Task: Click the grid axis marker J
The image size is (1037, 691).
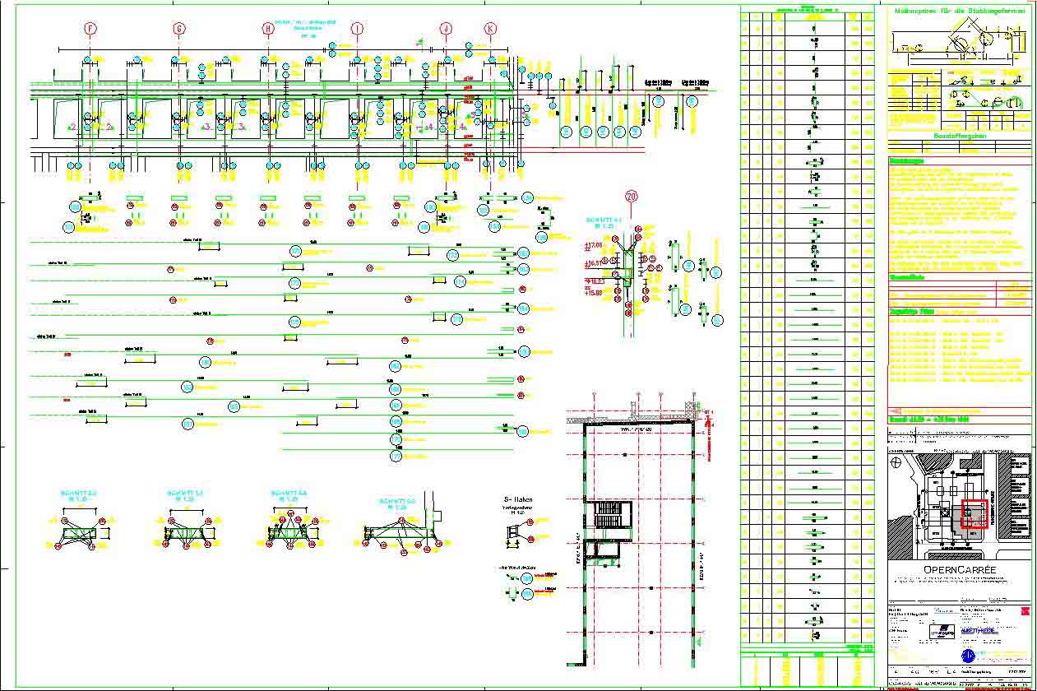Action: click(446, 29)
